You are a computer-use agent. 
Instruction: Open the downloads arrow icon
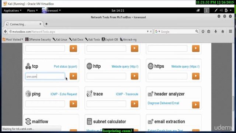(x=216, y=31)
